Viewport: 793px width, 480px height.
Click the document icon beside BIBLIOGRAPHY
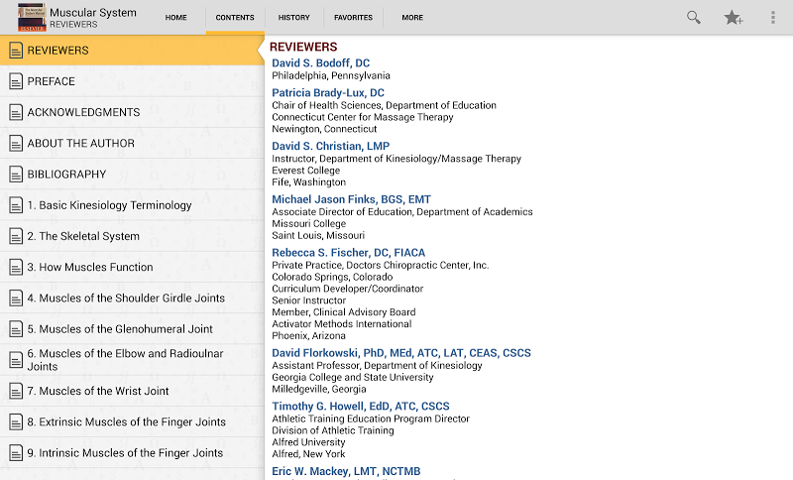click(16, 175)
